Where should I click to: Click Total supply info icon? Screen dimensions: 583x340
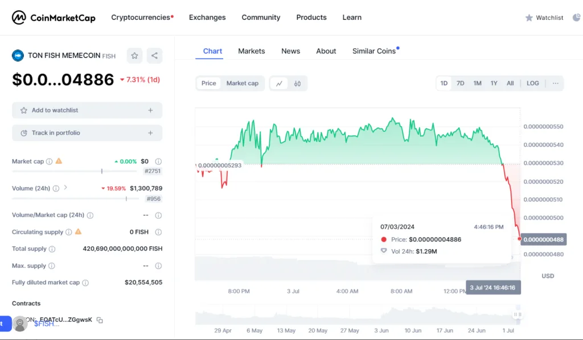point(52,249)
